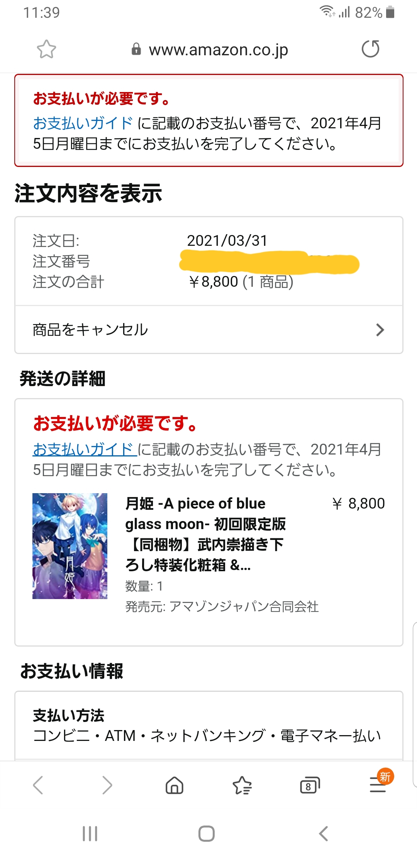This screenshot has width=417, height=858.
Task: Open the browser hamburger menu
Action: click(378, 785)
